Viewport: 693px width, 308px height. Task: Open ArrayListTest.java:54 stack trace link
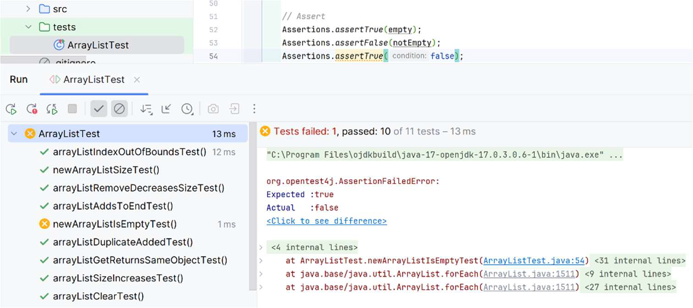pos(534,261)
